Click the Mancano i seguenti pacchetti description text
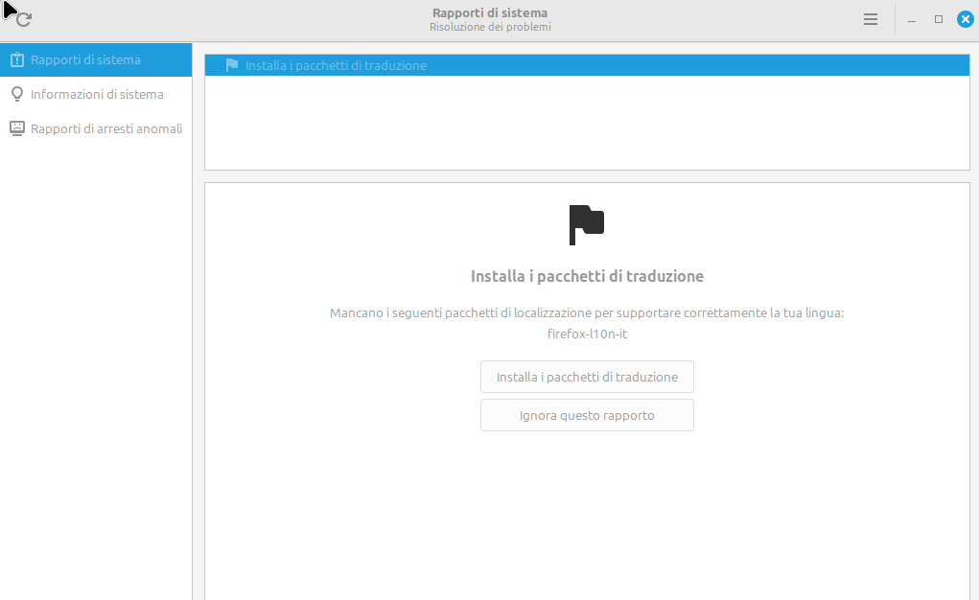This screenshot has width=979, height=600. pyautogui.click(x=587, y=312)
